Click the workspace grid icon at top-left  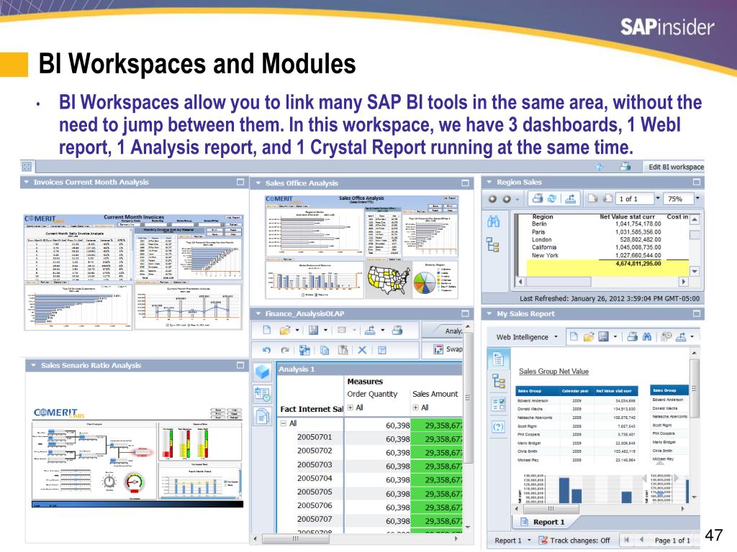[27, 166]
